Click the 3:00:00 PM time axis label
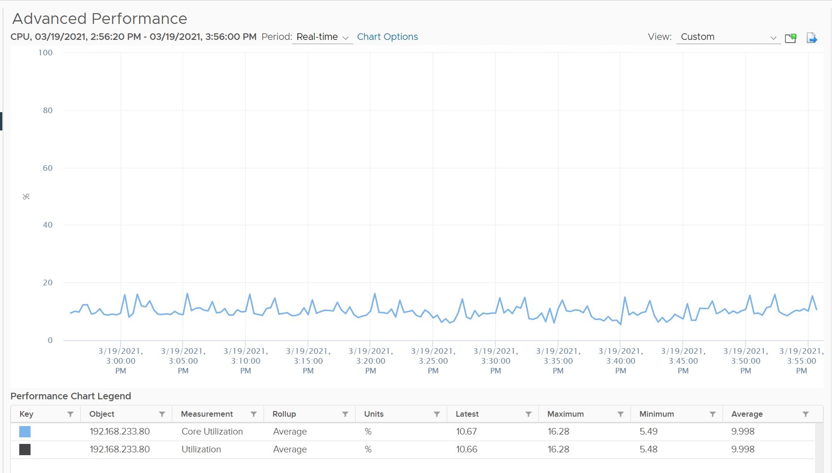Screen dimensions: 832x473 (x=121, y=361)
